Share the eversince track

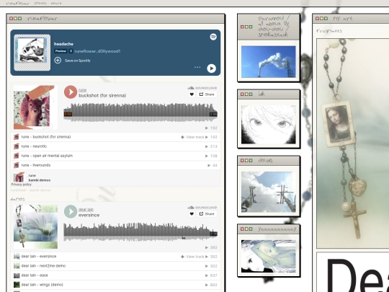[207, 214]
